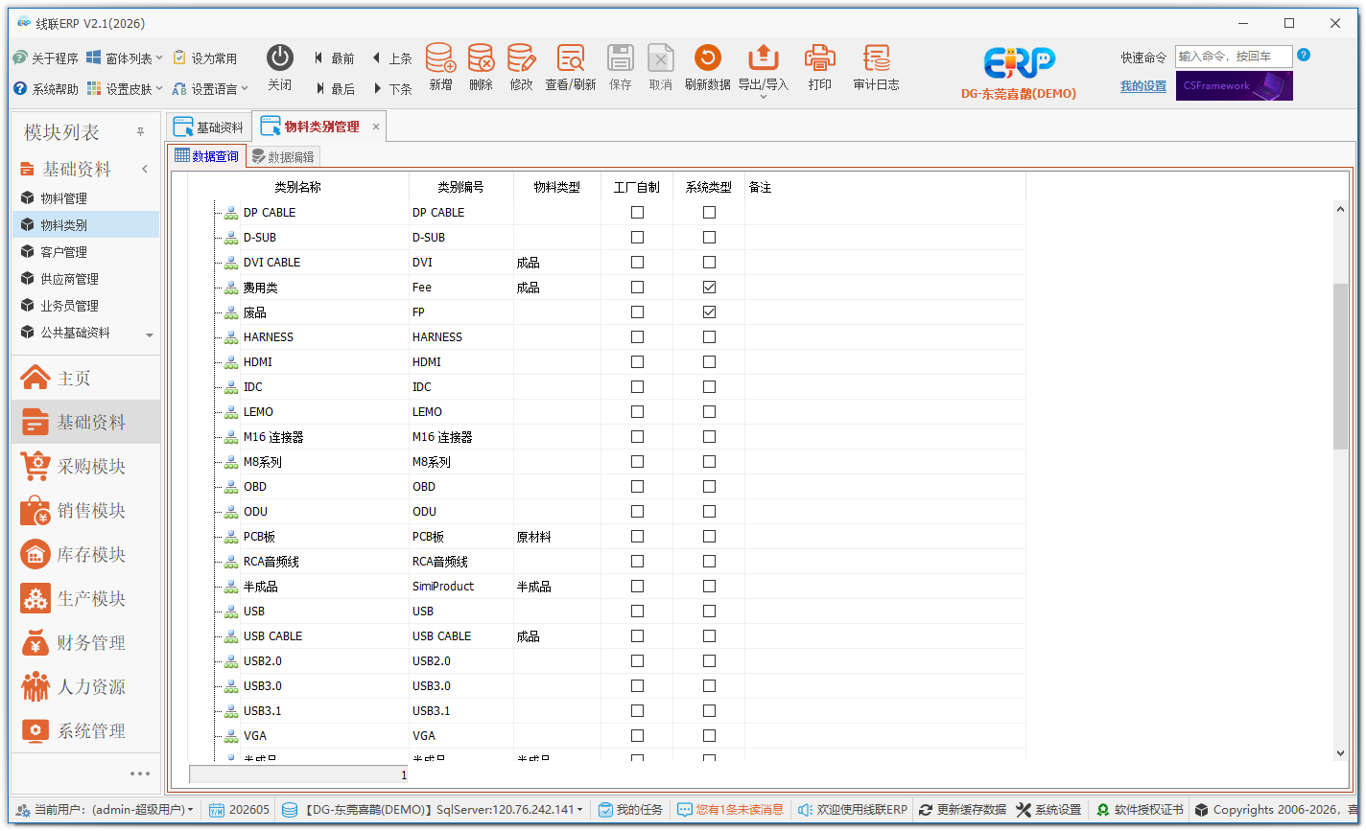The height and width of the screenshot is (831, 1366).
Task: Toggle 系统类型 checkbox for VGA row
Action: click(x=709, y=736)
